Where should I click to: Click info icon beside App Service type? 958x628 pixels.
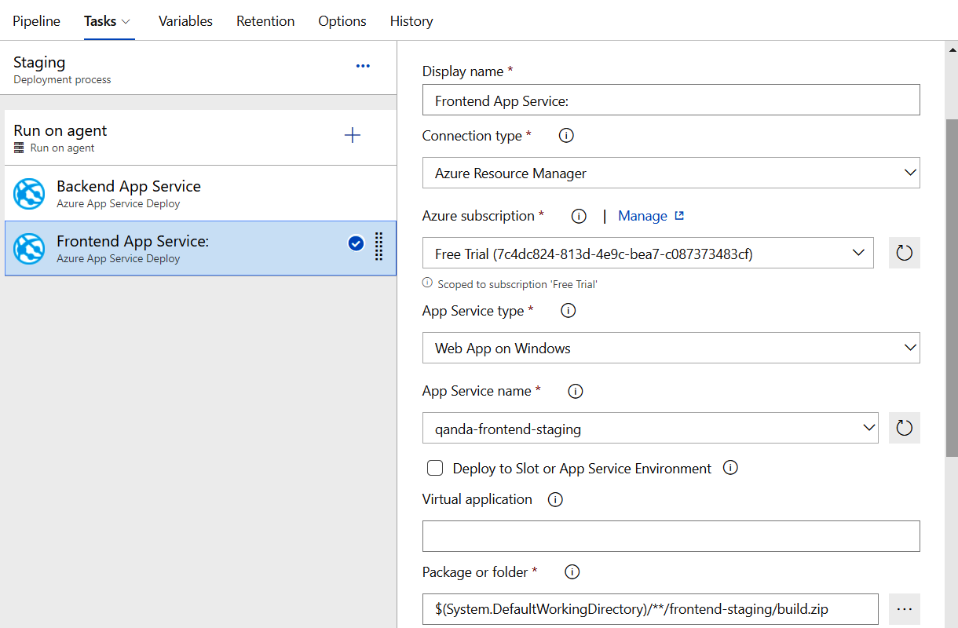pos(568,311)
